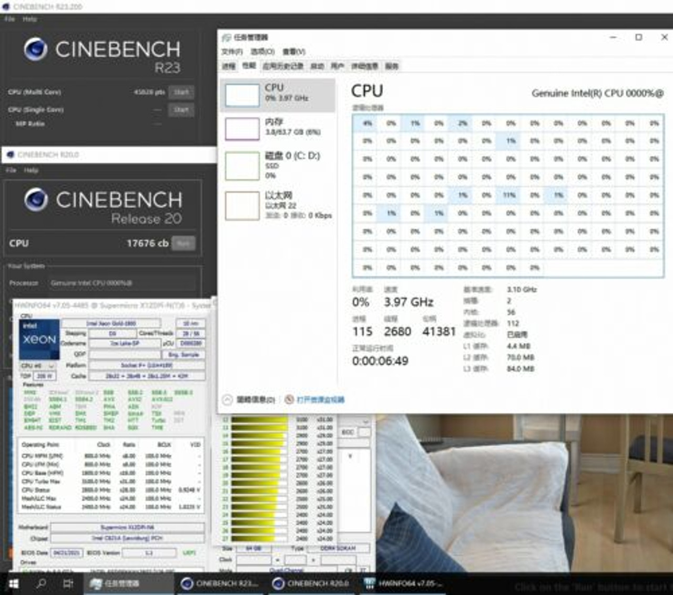Image resolution: width=673 pixels, height=595 pixels.
Task: Switch to the 进程 tab
Action: pos(229,66)
